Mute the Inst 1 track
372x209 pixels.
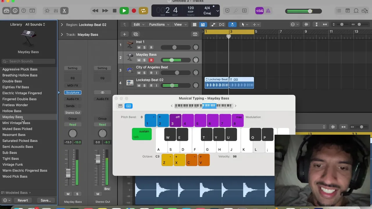pos(139,47)
